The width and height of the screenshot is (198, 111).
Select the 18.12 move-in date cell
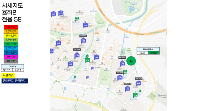pos(142,53)
